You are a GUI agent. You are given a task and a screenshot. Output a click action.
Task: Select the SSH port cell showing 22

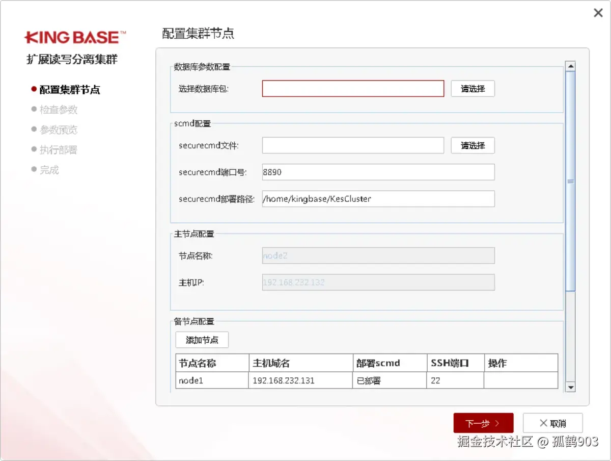pos(455,380)
